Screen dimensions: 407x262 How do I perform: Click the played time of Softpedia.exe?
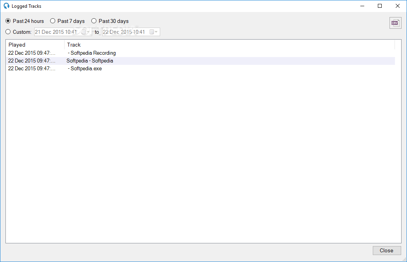(31, 68)
